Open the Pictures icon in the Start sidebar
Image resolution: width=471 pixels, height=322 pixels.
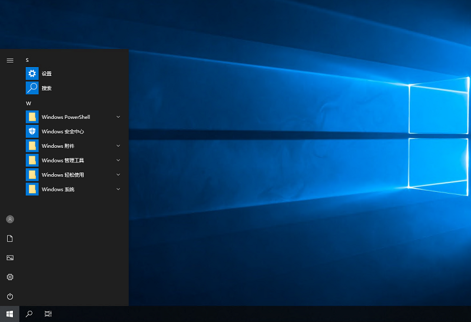click(x=9, y=258)
